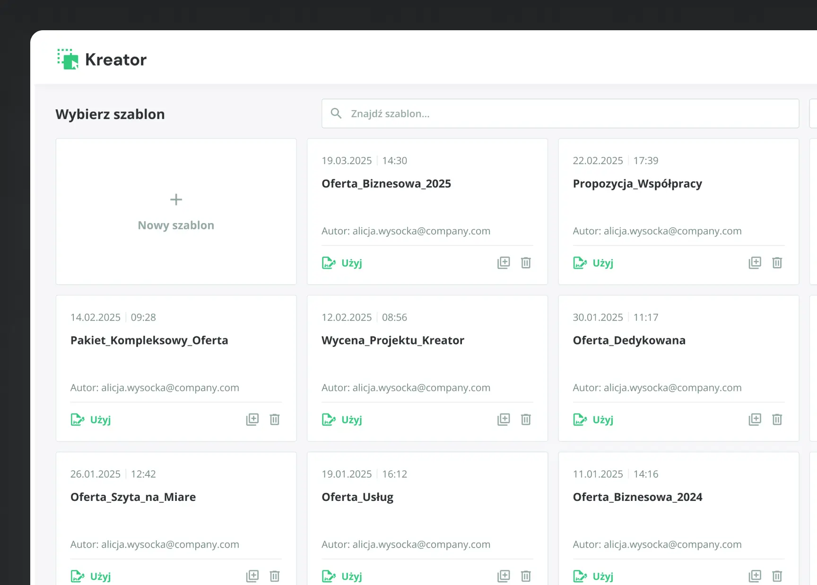Screen dimensions: 817x585
Task: Delete the Pakiet_Kompleksowy_Oferta template
Action: [x=275, y=420]
